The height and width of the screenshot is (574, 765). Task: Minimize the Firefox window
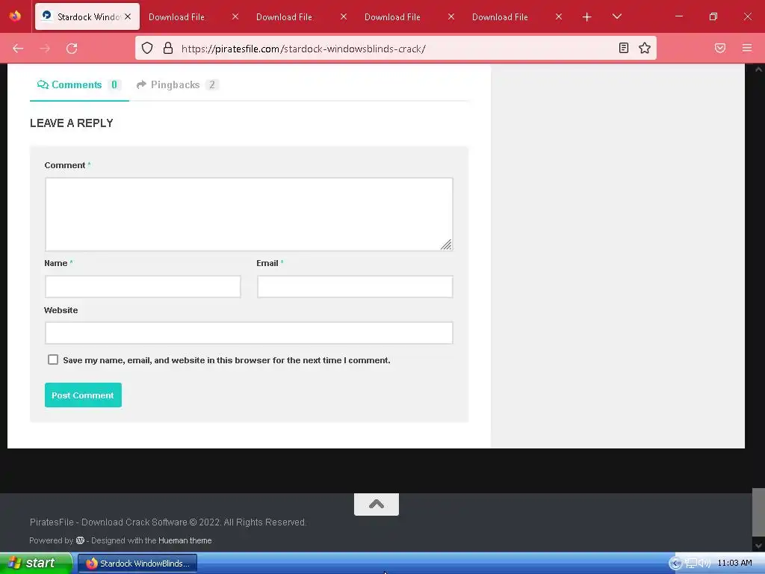click(678, 16)
